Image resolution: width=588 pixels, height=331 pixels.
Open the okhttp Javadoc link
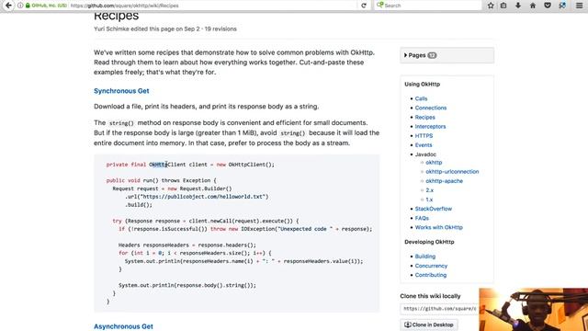click(434, 162)
